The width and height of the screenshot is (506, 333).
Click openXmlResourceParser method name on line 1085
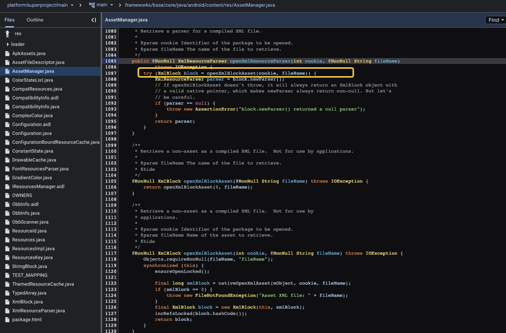click(260, 61)
